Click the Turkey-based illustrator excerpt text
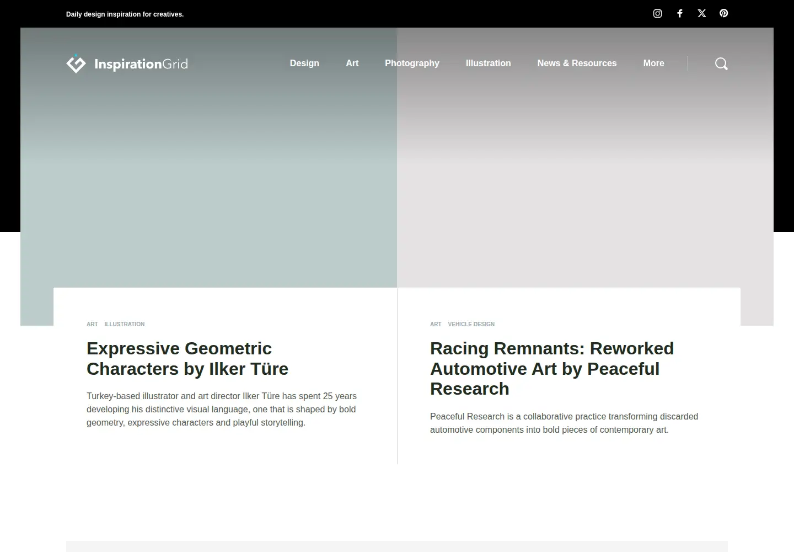The height and width of the screenshot is (552, 794). pyautogui.click(x=222, y=409)
